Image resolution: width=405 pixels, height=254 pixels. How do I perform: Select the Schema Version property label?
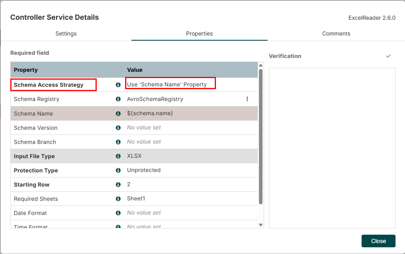tap(36, 128)
